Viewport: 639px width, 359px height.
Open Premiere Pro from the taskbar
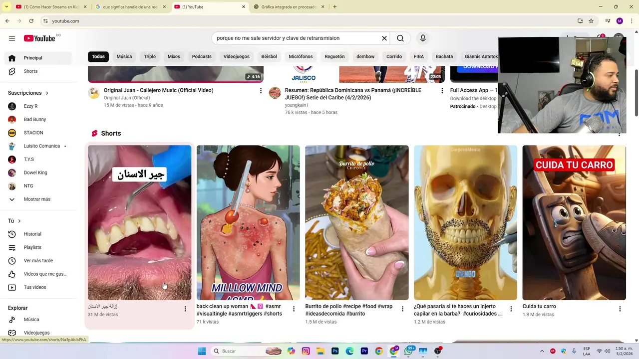[x=364, y=351]
